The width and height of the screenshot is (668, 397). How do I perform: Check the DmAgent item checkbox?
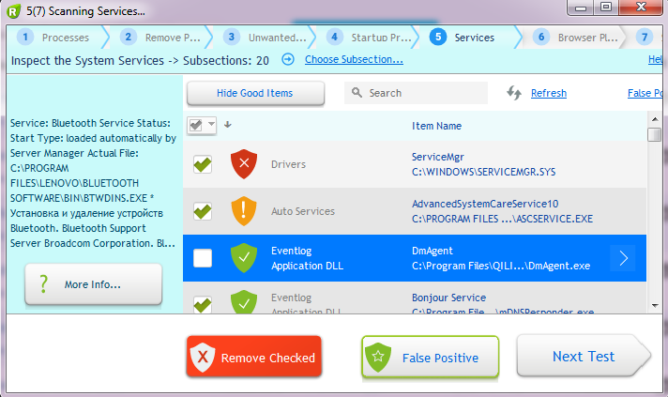pos(203,258)
